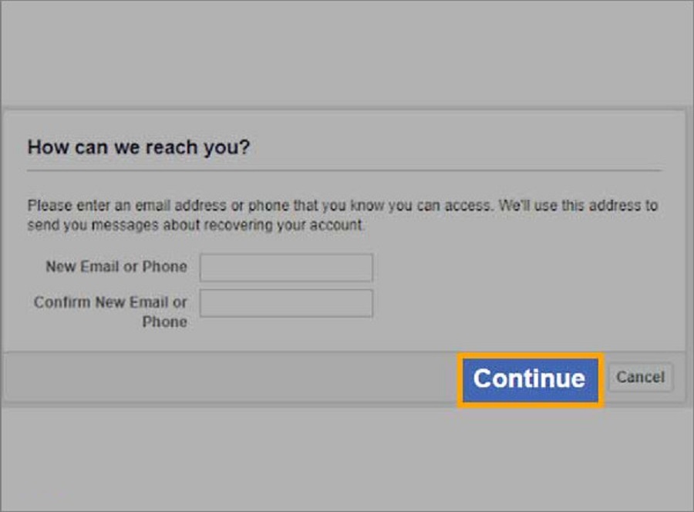Click the "Confirm New Email or" label text
The width and height of the screenshot is (694, 512).
[x=110, y=302]
